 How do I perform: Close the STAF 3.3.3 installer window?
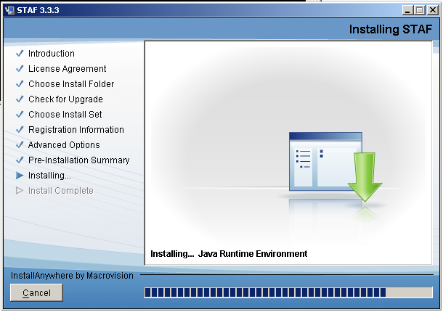pos(431,9)
